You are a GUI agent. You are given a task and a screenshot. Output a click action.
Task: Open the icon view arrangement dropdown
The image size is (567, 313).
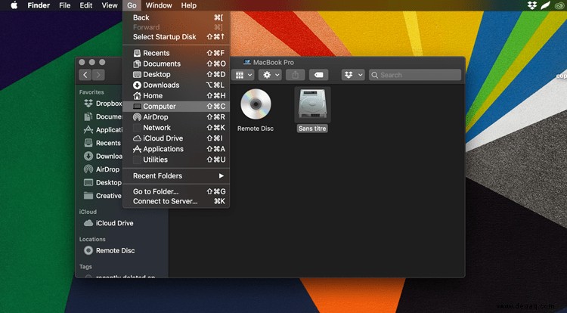(243, 75)
